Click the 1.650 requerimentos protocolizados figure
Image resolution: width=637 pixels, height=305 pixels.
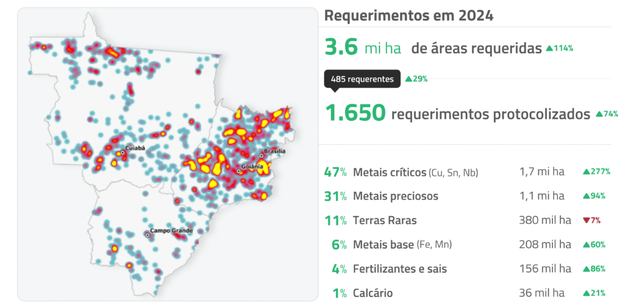[457, 113]
